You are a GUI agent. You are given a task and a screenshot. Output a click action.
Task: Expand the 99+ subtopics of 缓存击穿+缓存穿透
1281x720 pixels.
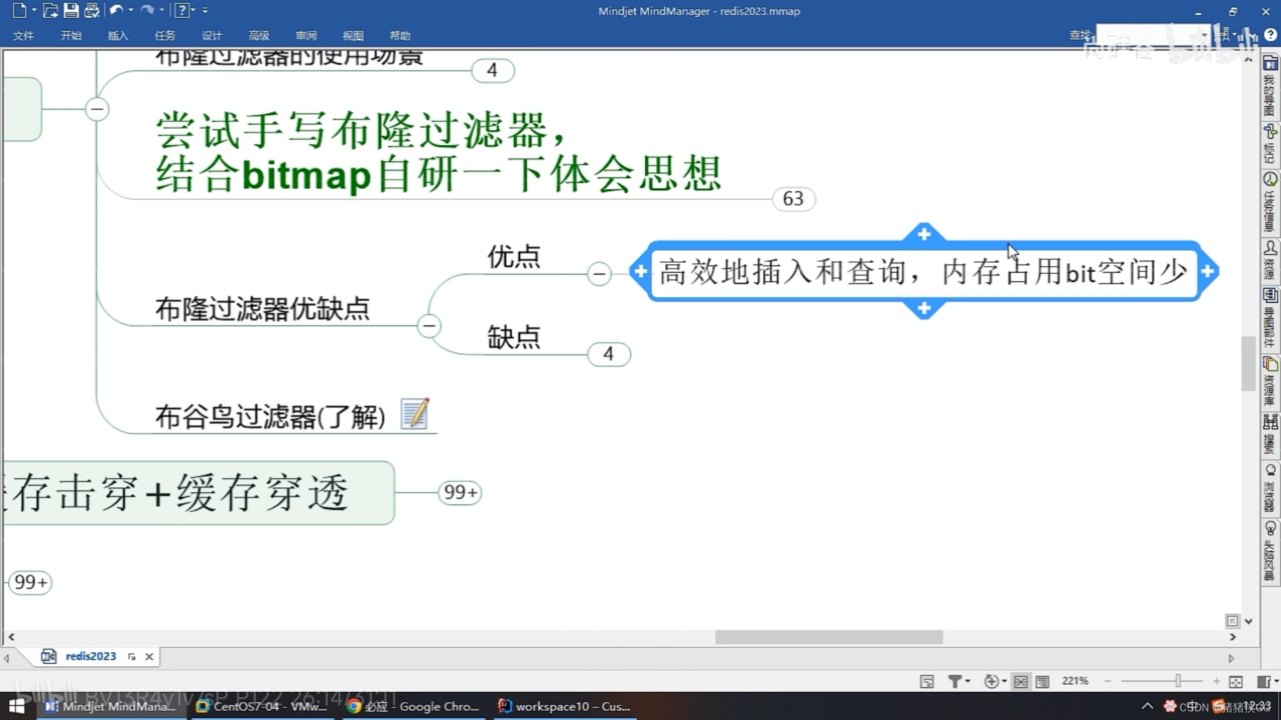pyautogui.click(x=459, y=492)
